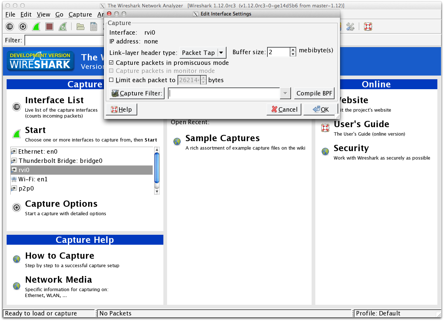This screenshot has width=444, height=321.
Task: Open the Interface List link
Action: [54, 100]
